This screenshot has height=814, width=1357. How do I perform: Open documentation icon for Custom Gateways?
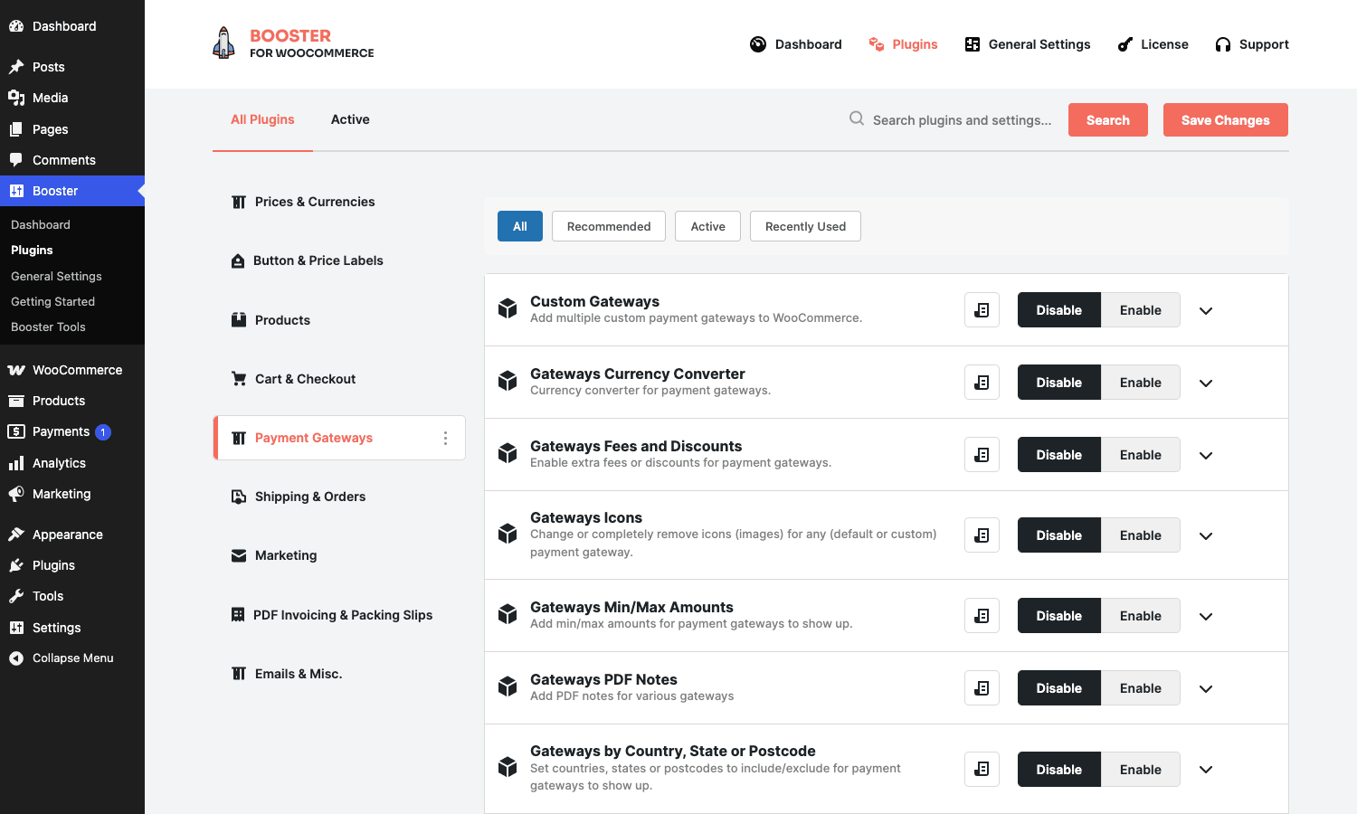click(x=982, y=310)
